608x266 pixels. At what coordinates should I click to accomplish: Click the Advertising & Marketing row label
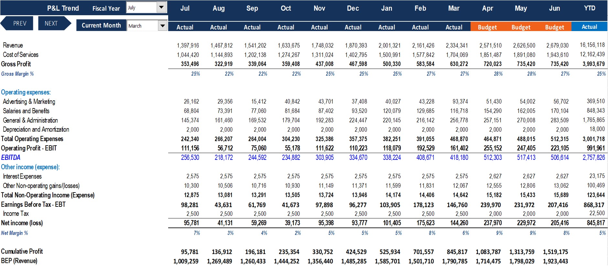pos(29,102)
